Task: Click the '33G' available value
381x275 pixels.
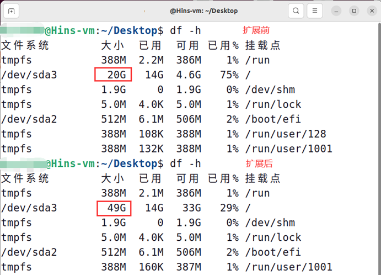Action: 192,208
